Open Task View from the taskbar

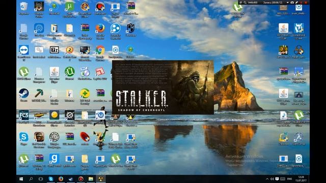coord(41,179)
